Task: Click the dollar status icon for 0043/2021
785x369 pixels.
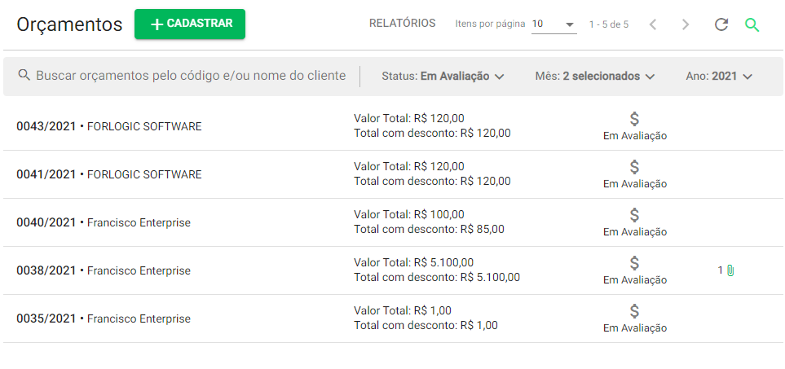Action: (634, 119)
